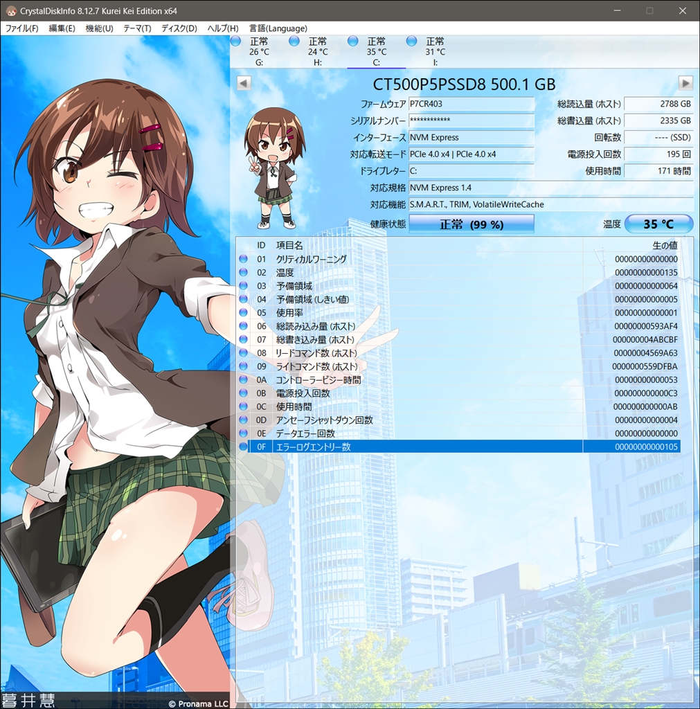Screen dimensions: 700x709
Task: Switch to the H: disk tab at 24 °C
Action: point(318,51)
